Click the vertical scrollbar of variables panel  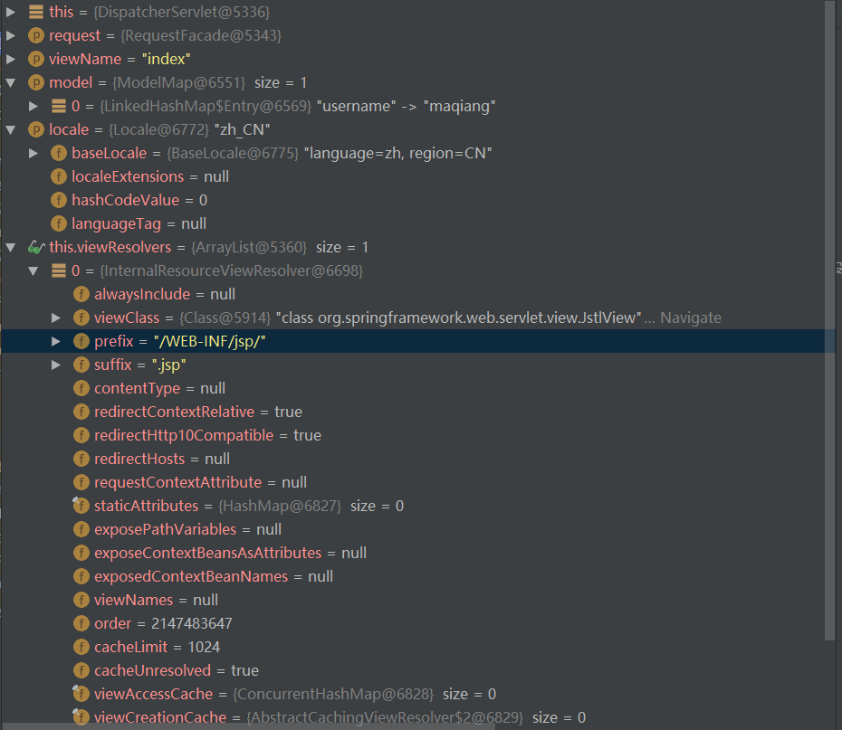coord(830,320)
